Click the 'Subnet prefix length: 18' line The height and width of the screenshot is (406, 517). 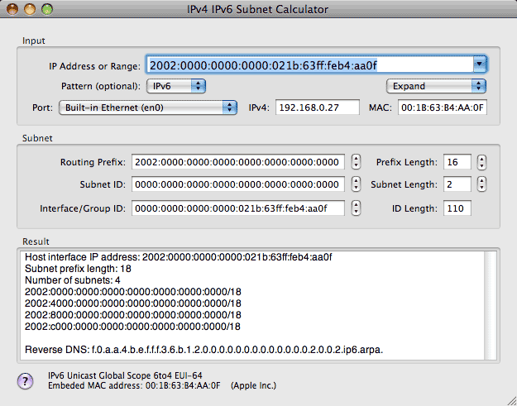[78, 269]
